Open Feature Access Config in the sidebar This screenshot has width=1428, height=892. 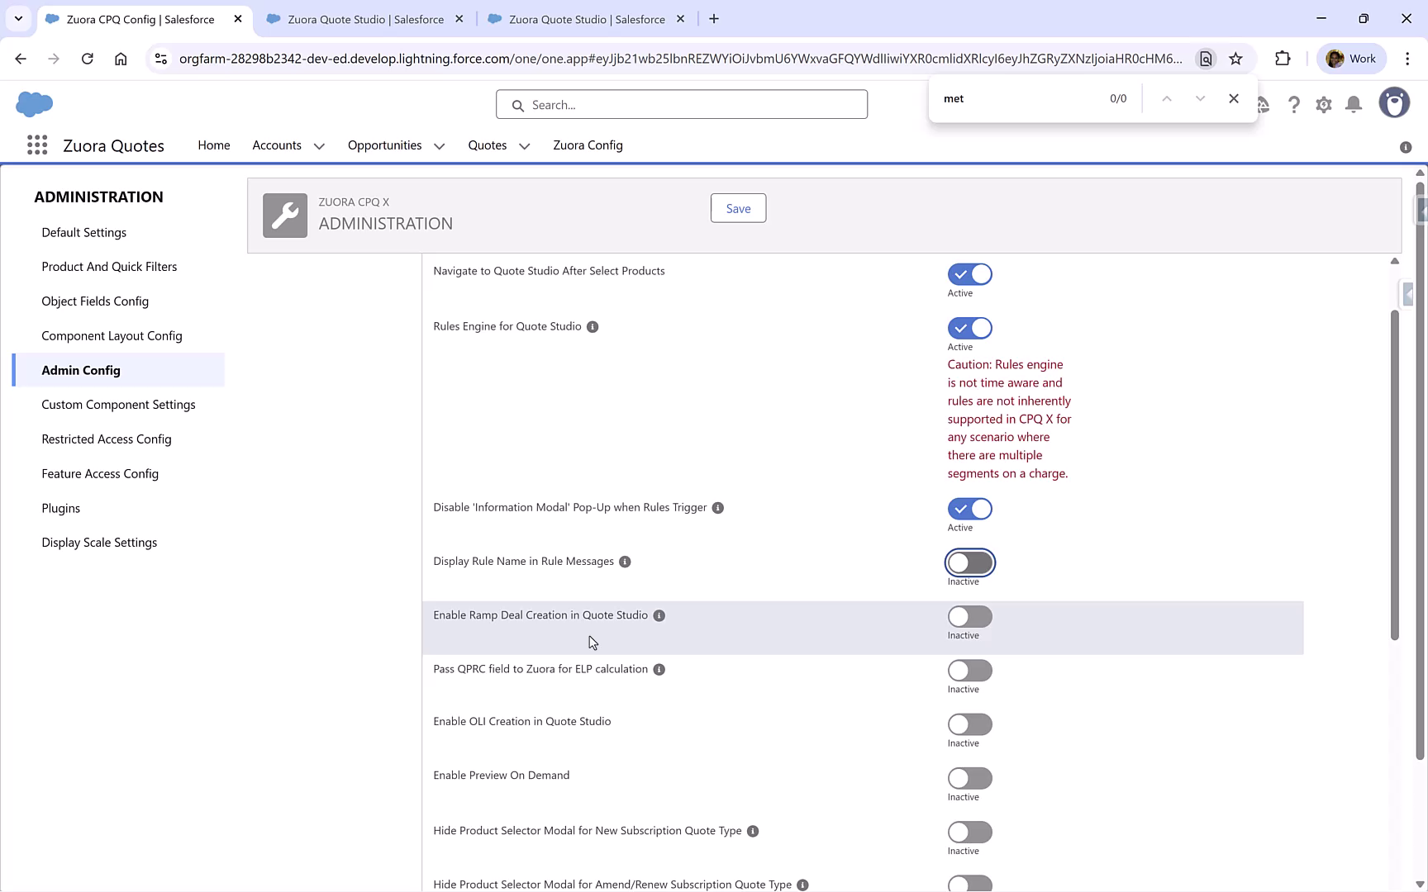(x=100, y=473)
